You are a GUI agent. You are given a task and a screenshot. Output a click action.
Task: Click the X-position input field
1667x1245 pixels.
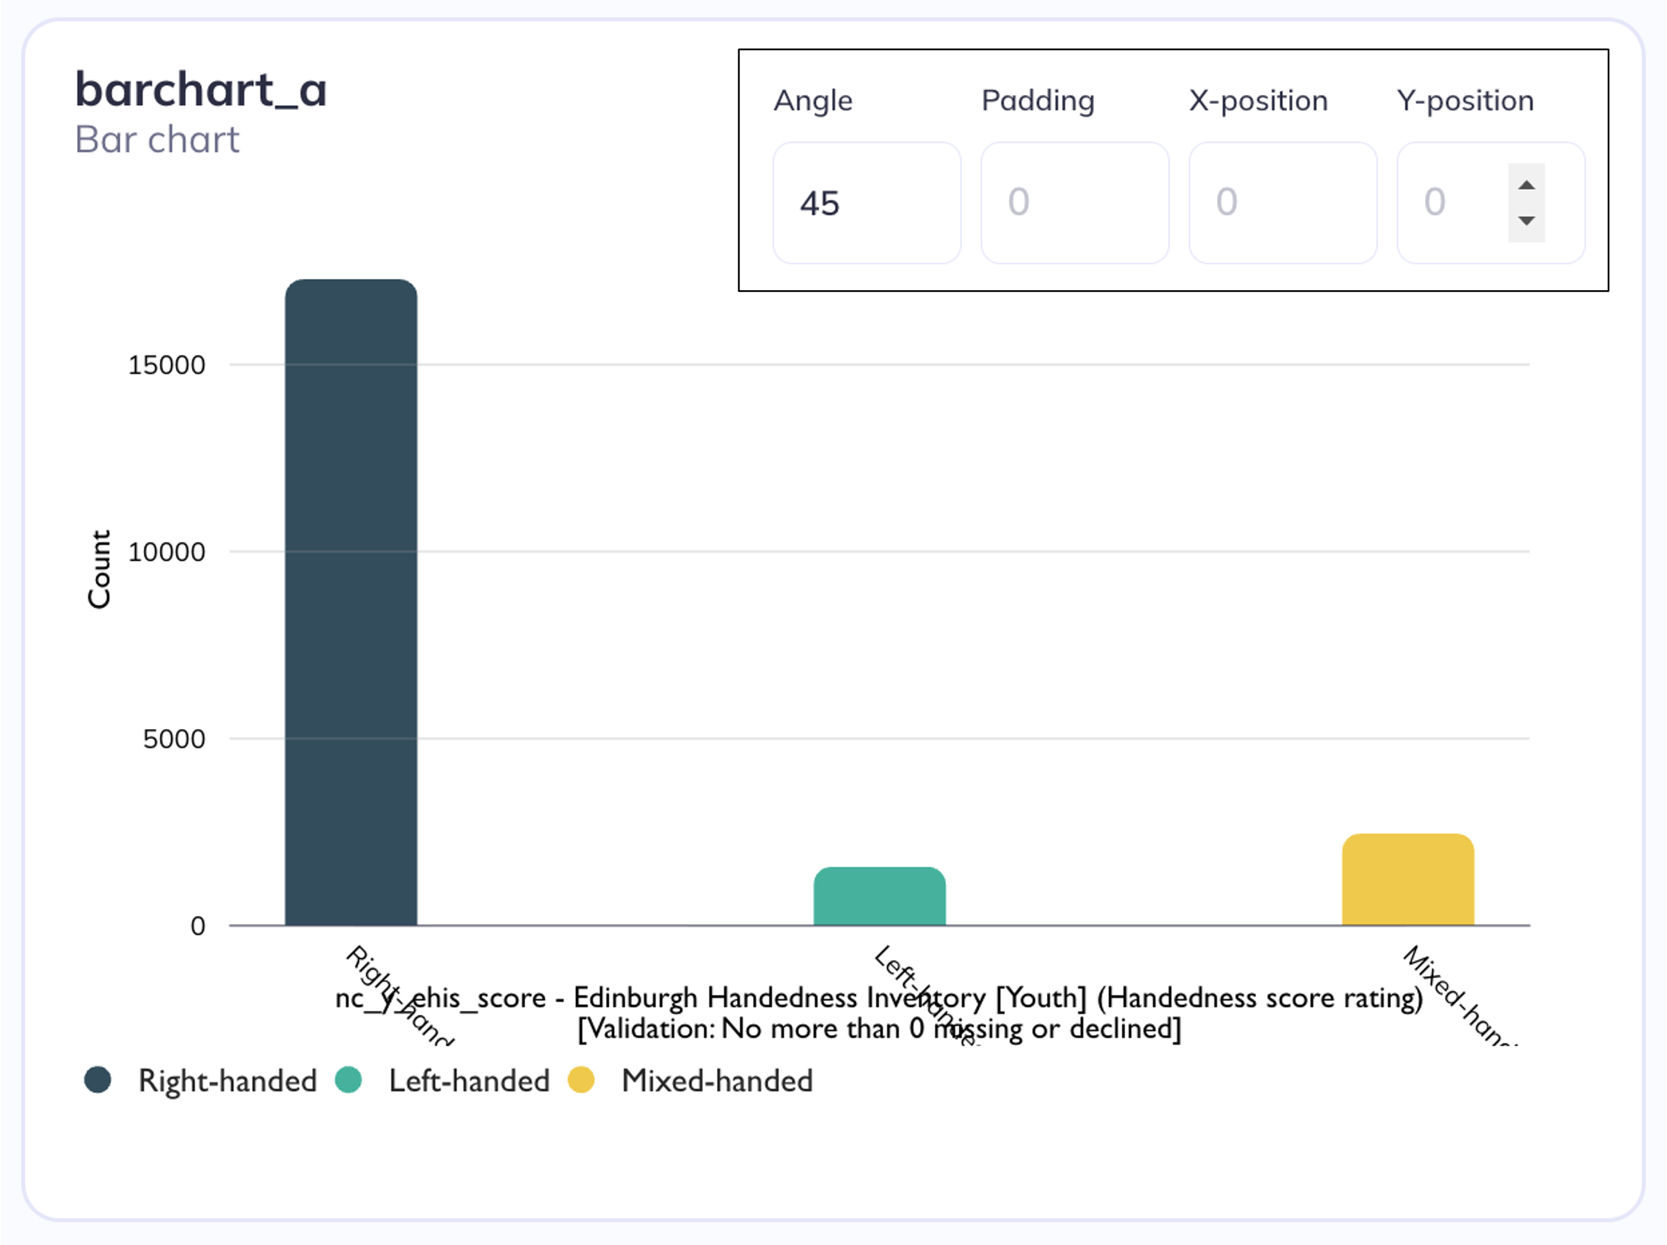1282,203
